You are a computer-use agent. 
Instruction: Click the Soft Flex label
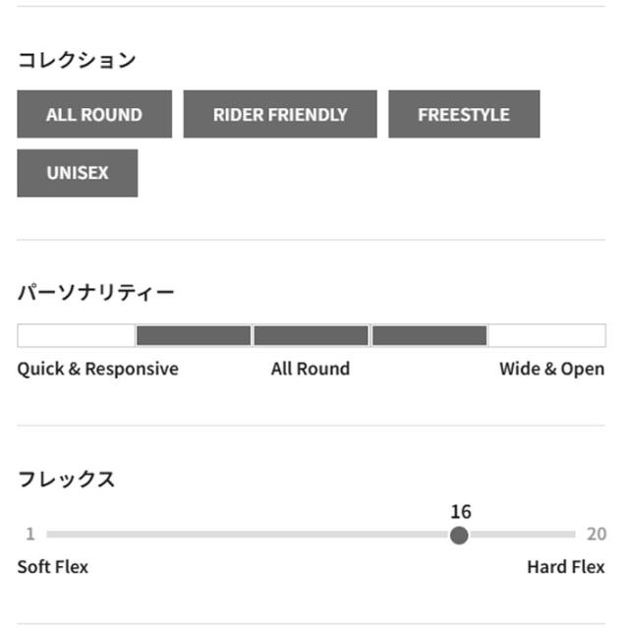(x=53, y=567)
